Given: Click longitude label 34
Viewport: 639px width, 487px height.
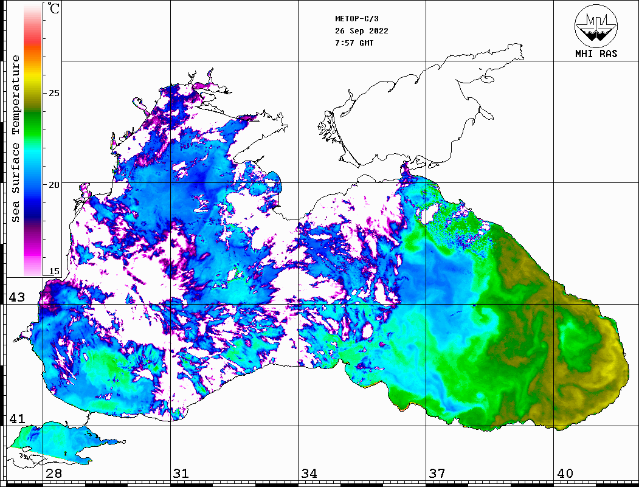Looking at the screenshot, I should point(309,474).
